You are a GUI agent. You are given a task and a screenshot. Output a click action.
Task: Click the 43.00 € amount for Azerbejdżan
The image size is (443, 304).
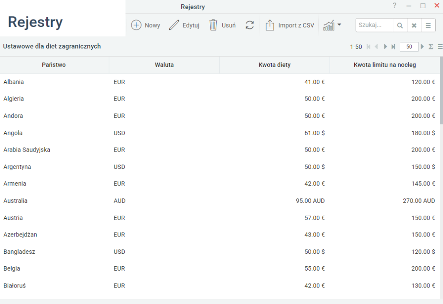(x=315, y=234)
